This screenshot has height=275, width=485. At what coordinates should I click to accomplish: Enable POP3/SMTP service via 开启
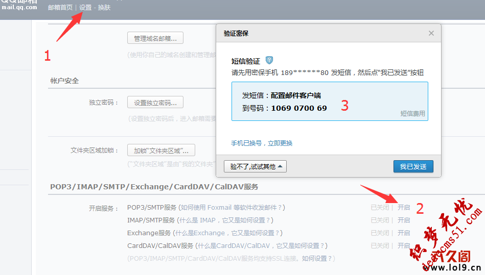pos(404,208)
